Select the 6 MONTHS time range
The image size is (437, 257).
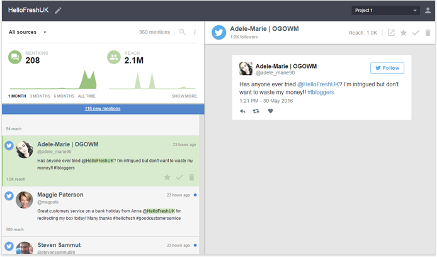point(64,96)
